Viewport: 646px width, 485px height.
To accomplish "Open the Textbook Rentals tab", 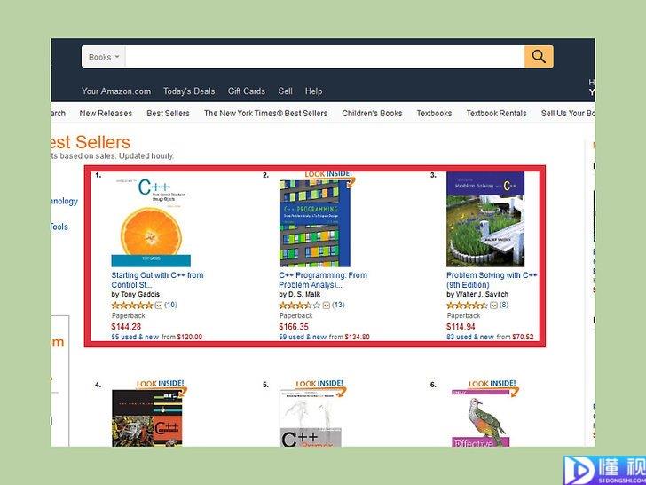I will (496, 114).
